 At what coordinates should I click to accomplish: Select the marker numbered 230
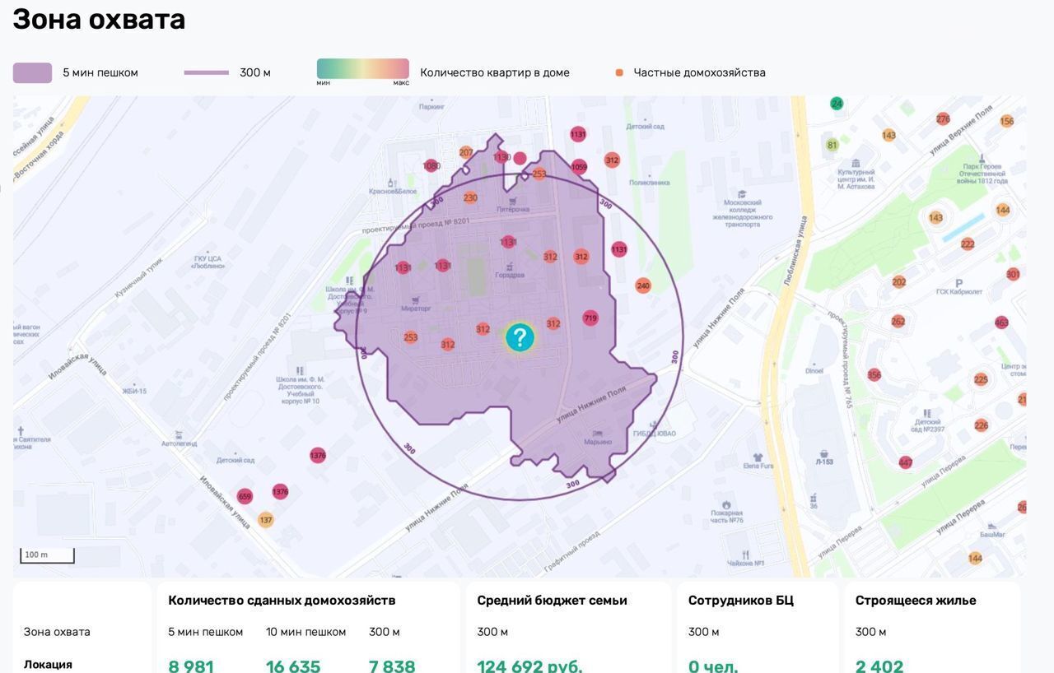pos(470,197)
